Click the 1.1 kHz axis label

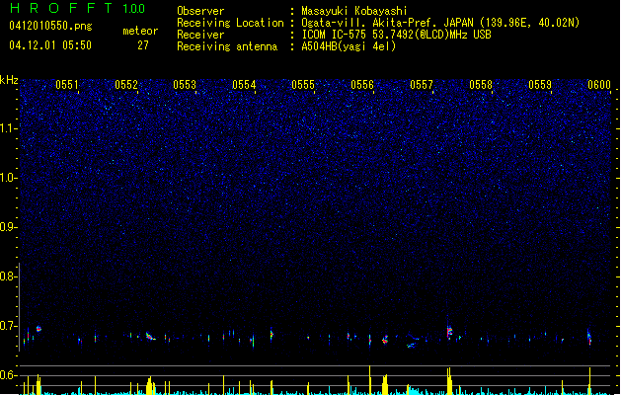pyautogui.click(x=9, y=128)
